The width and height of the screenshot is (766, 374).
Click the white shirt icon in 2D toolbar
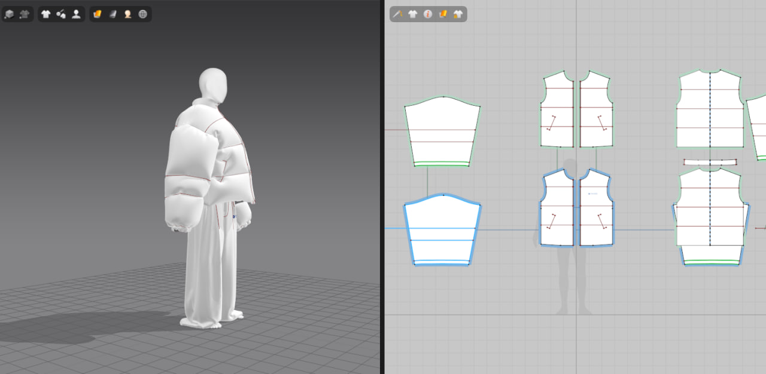pyautogui.click(x=413, y=14)
